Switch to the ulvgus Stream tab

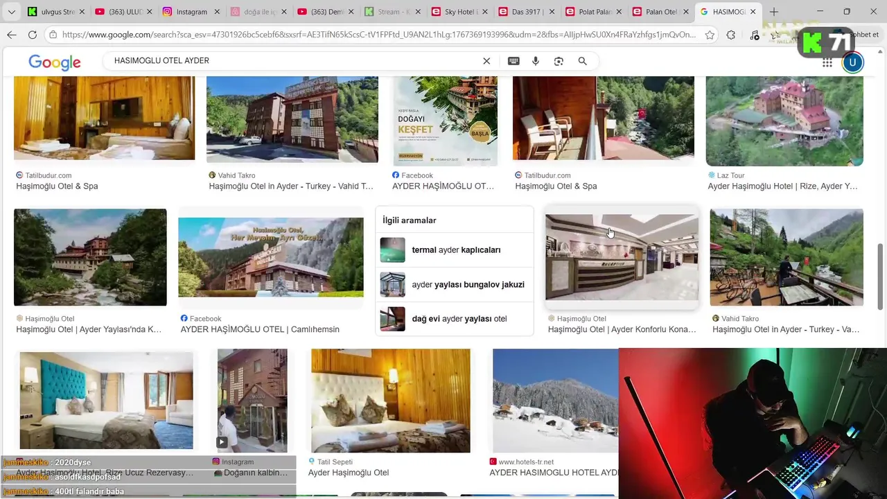coord(55,12)
